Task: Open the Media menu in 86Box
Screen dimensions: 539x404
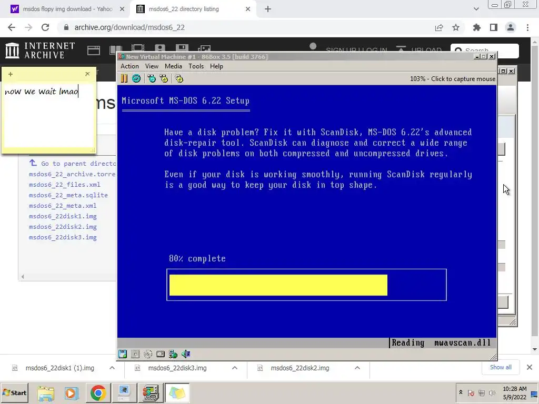Action: 173,66
